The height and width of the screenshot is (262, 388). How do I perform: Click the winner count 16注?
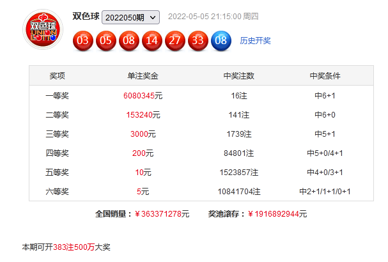tap(239, 95)
